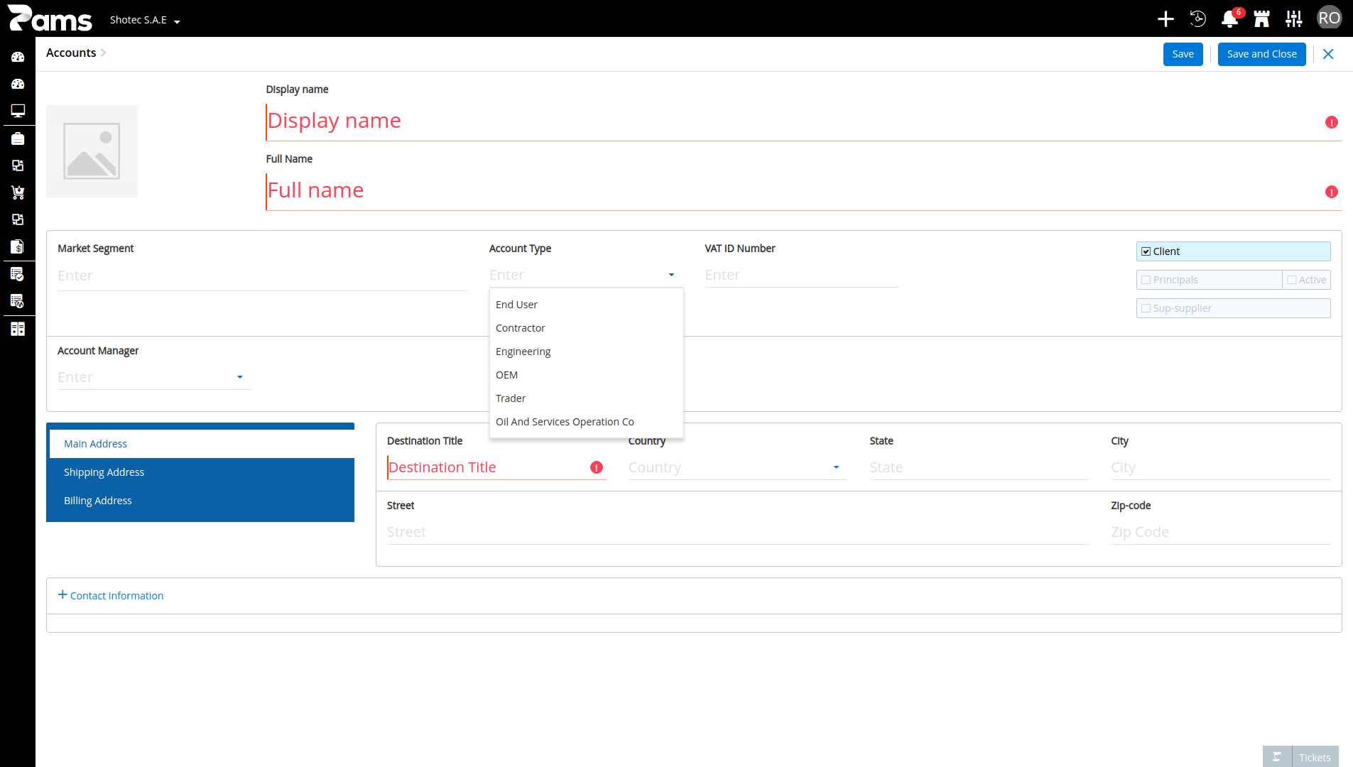Screen dimensions: 1353x767
Task: Open the RO user avatar menu
Action: (1329, 18)
